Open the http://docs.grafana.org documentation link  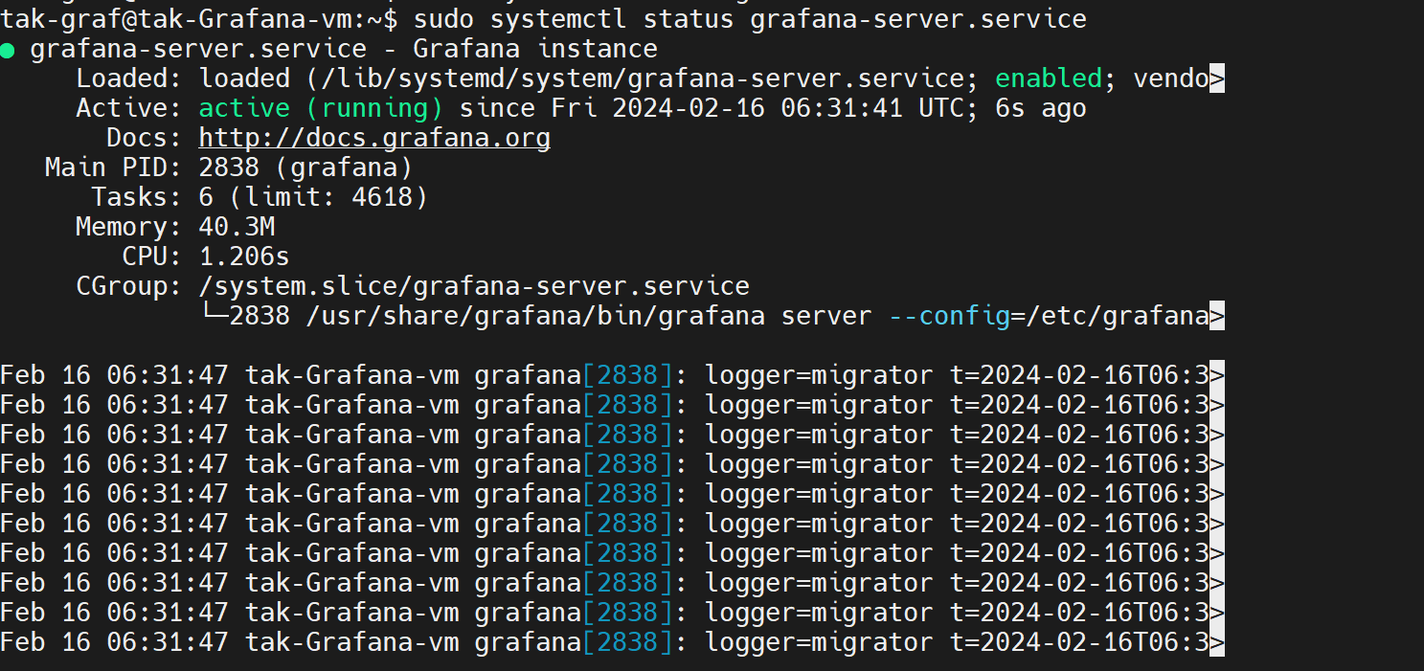pos(374,138)
